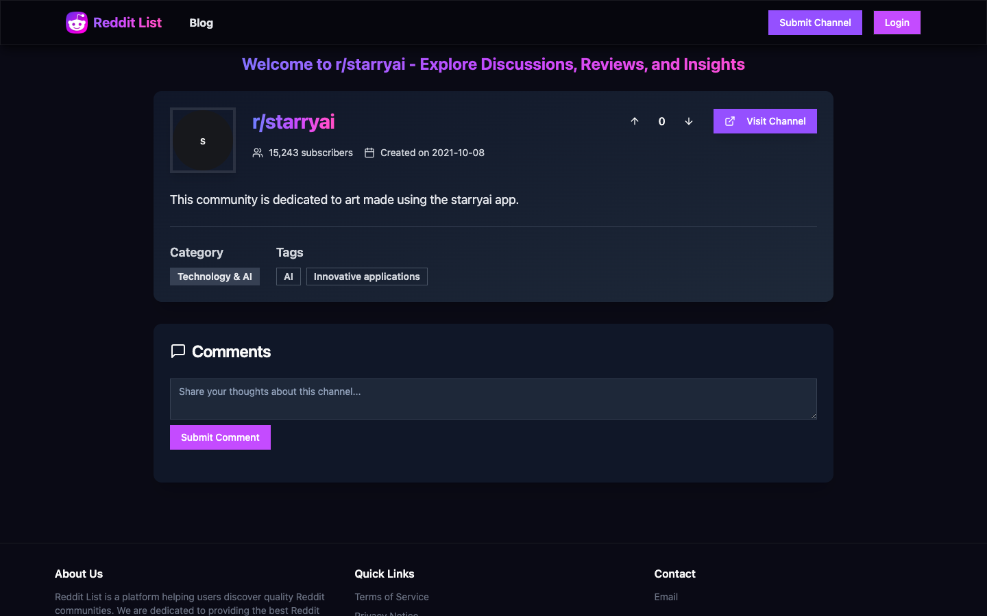Click the comments speech bubble icon
Screen dimensions: 987x616
[178, 351]
